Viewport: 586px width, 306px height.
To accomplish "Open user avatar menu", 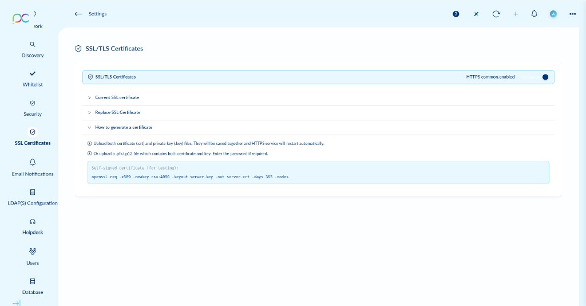I will (553, 14).
